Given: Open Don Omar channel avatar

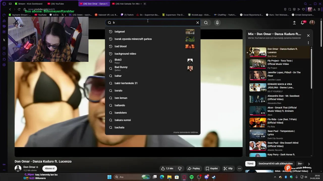Looking at the screenshot, I should tap(18, 168).
